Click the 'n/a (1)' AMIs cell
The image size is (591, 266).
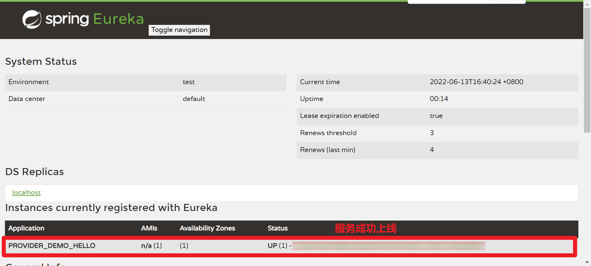(151, 246)
